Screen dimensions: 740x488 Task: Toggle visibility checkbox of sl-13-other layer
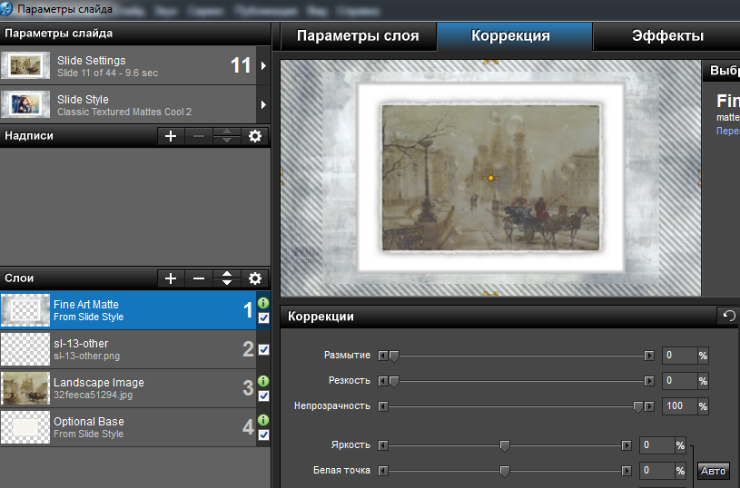(x=264, y=349)
